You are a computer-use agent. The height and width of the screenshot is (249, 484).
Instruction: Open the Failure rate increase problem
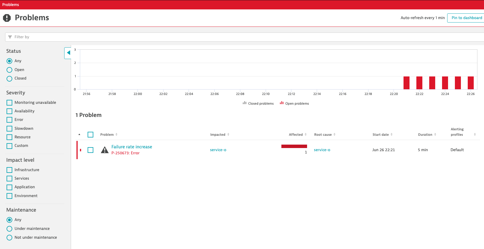[x=132, y=147]
